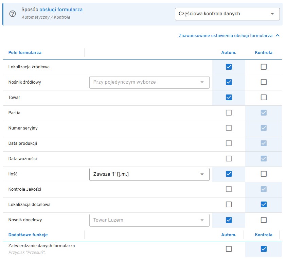Click the 'Pole formularza' column header
This screenshot has height=259, width=286.
coord(25,53)
